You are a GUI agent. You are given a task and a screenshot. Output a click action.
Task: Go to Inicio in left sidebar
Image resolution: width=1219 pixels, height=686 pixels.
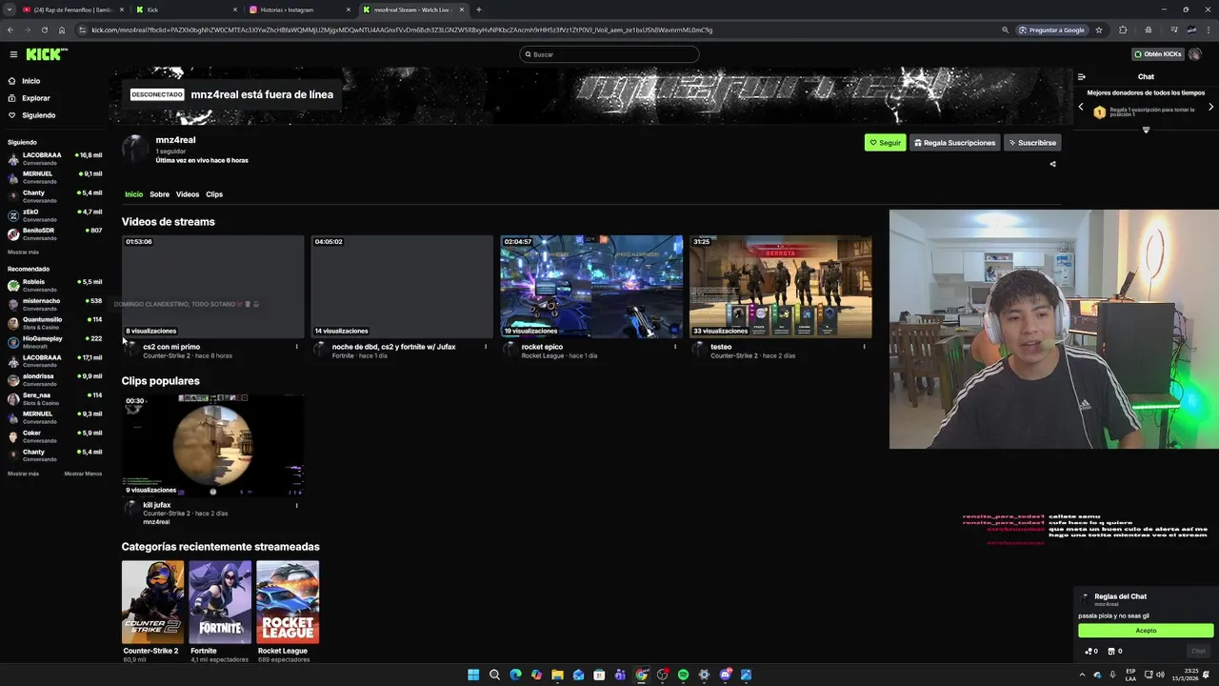point(30,81)
